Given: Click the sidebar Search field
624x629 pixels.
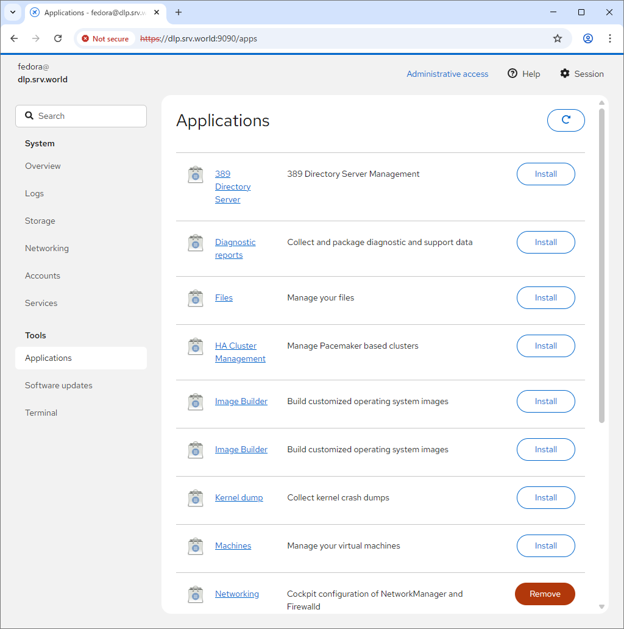Looking at the screenshot, I should coord(81,116).
